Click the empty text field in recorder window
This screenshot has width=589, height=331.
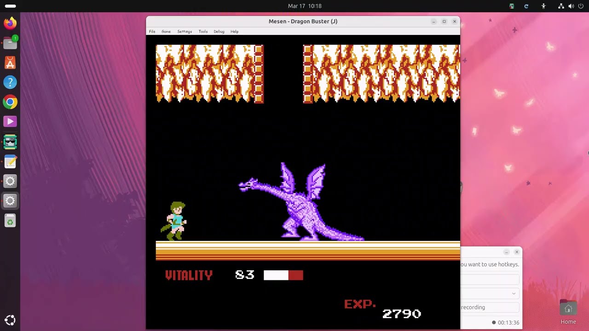point(491,280)
